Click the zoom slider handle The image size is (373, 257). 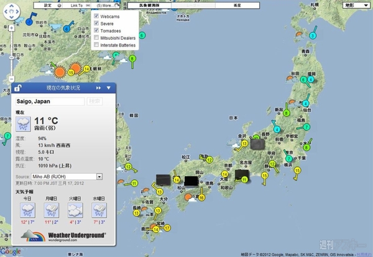coord(11,58)
